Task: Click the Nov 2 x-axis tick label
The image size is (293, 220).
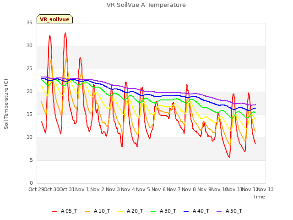Action: click(x=97, y=189)
